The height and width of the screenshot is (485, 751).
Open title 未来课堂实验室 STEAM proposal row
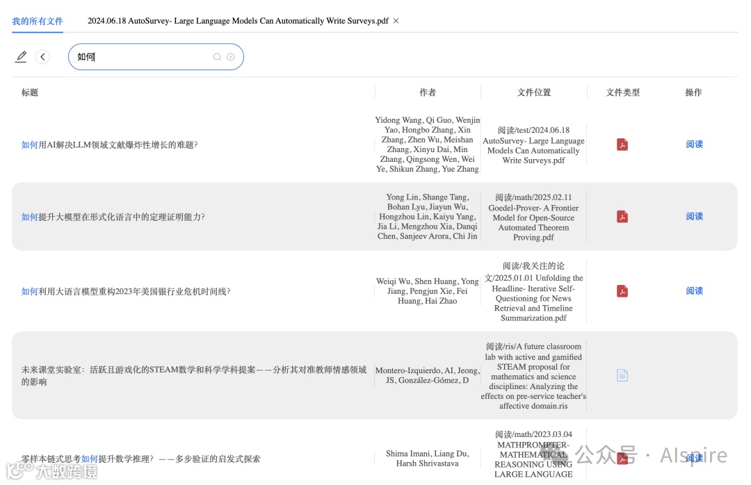(x=193, y=375)
